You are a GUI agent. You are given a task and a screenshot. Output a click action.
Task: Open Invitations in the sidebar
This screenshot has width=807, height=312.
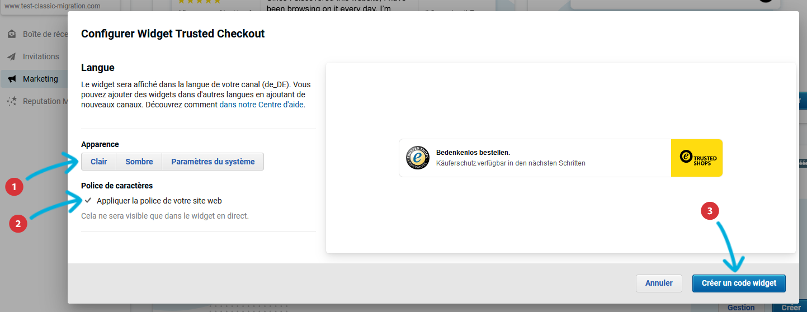pyautogui.click(x=41, y=56)
